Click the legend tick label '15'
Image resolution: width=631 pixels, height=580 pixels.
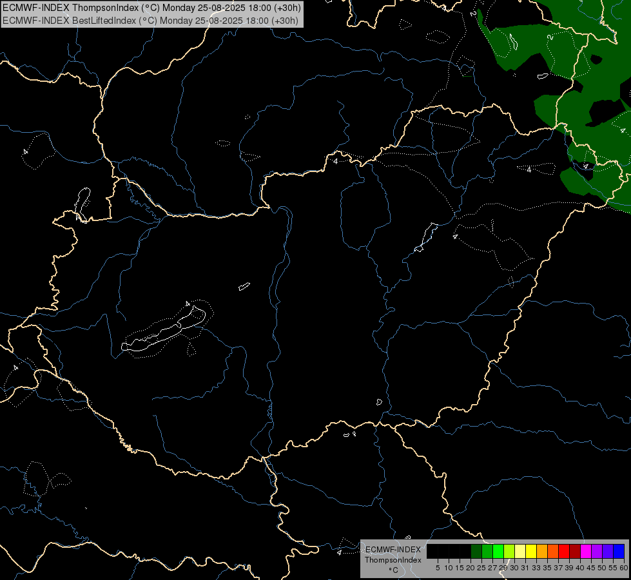460,568
